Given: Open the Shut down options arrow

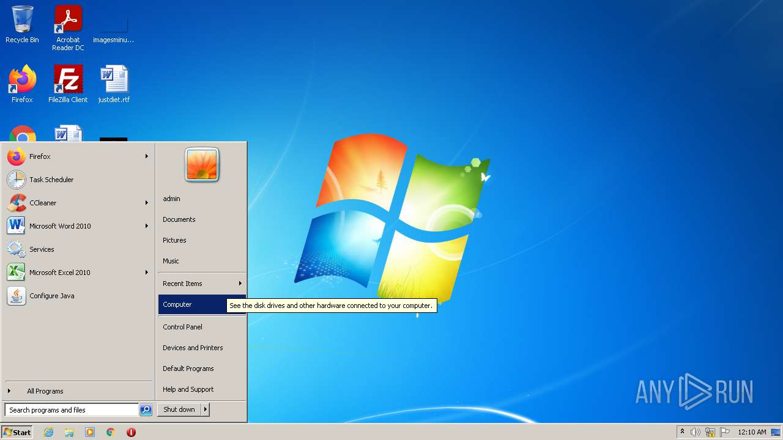Looking at the screenshot, I should pyautogui.click(x=206, y=410).
